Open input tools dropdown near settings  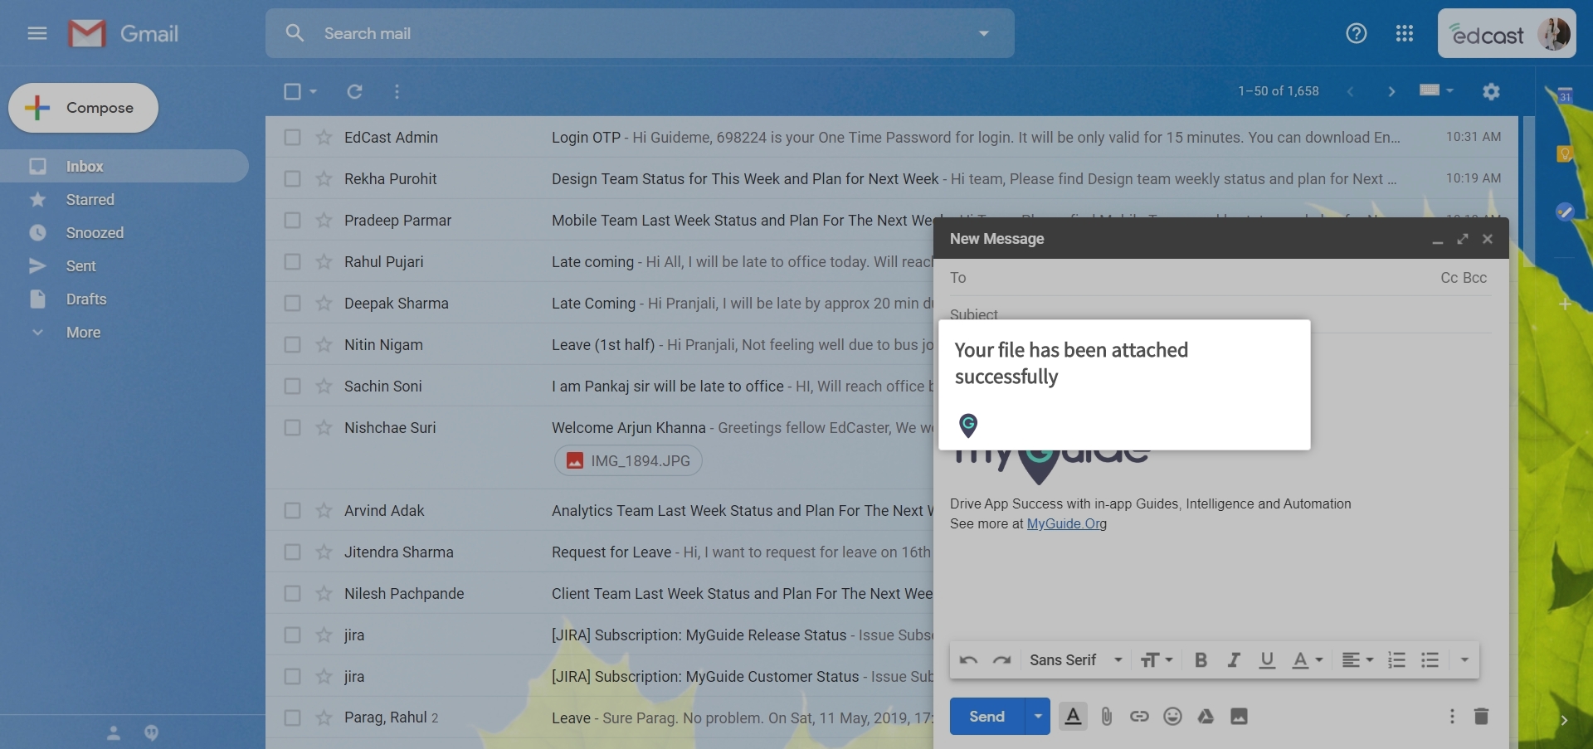1436,90
